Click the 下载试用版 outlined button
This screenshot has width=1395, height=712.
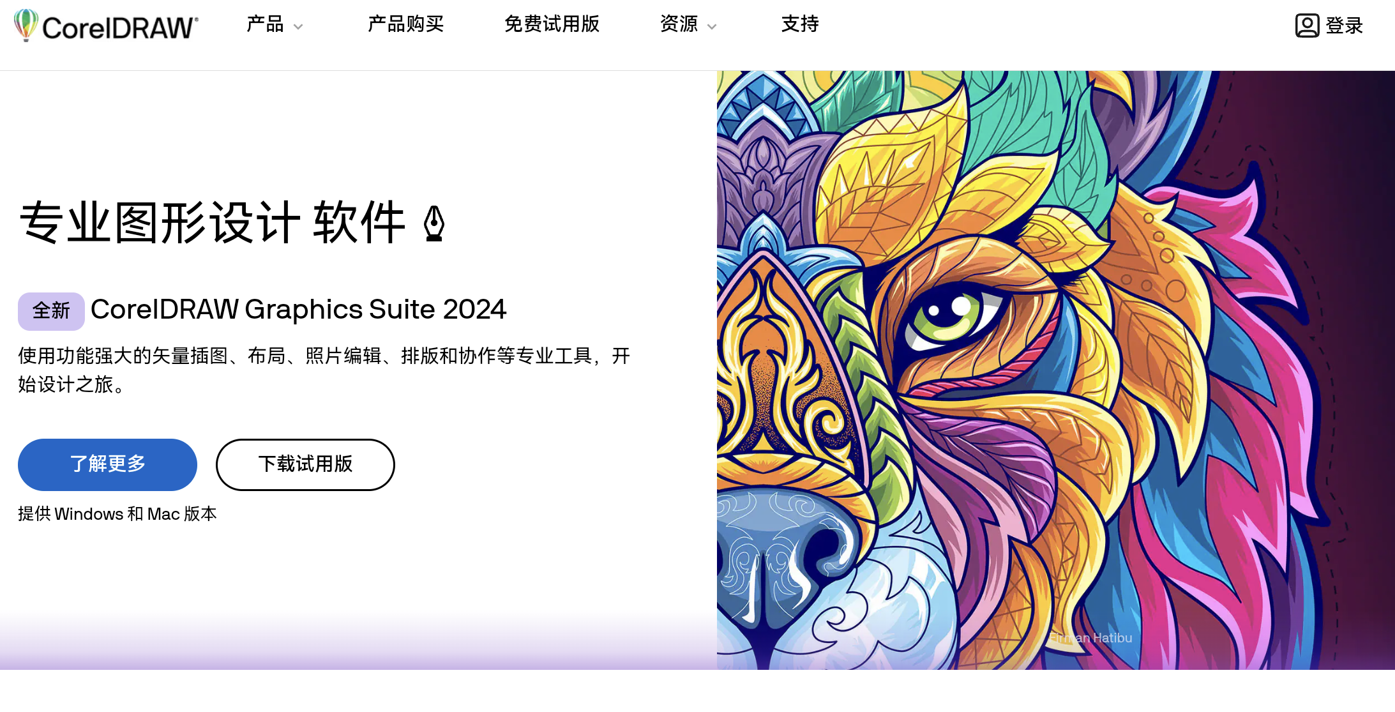[305, 464]
